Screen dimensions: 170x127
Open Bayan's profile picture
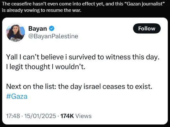click(15, 32)
